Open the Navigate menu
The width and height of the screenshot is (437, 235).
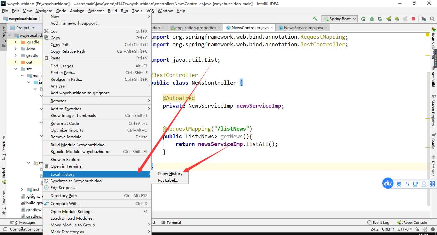44,11
